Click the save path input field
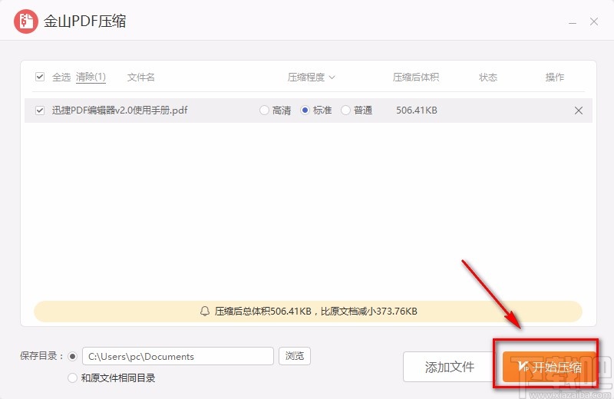This screenshot has width=614, height=399. point(178,356)
